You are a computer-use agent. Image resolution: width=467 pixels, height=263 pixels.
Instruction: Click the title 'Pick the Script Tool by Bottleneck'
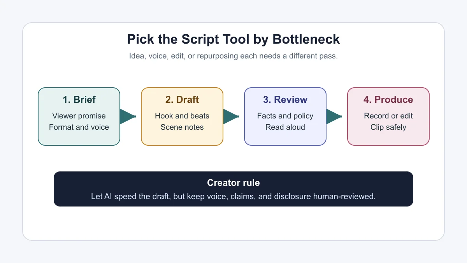pyautogui.click(x=233, y=39)
